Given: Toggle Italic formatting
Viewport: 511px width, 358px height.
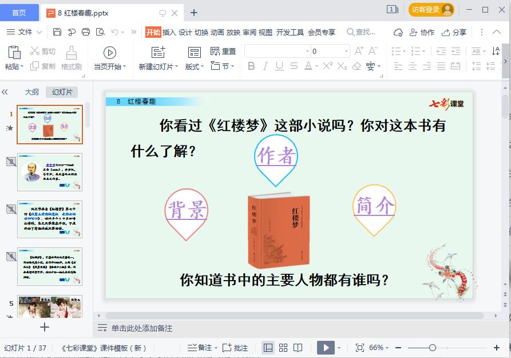Looking at the screenshot, I should [x=266, y=66].
